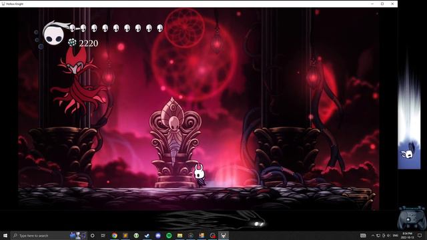Minimize the Hollow Knight window
Viewport: 427px width, 240px height.
point(372,4)
